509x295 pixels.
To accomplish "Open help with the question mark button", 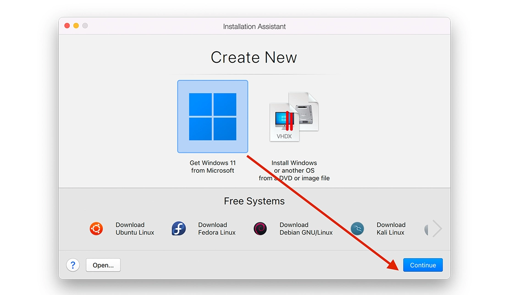I will coord(73,265).
